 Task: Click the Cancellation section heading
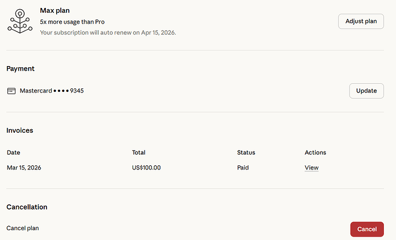[27, 207]
